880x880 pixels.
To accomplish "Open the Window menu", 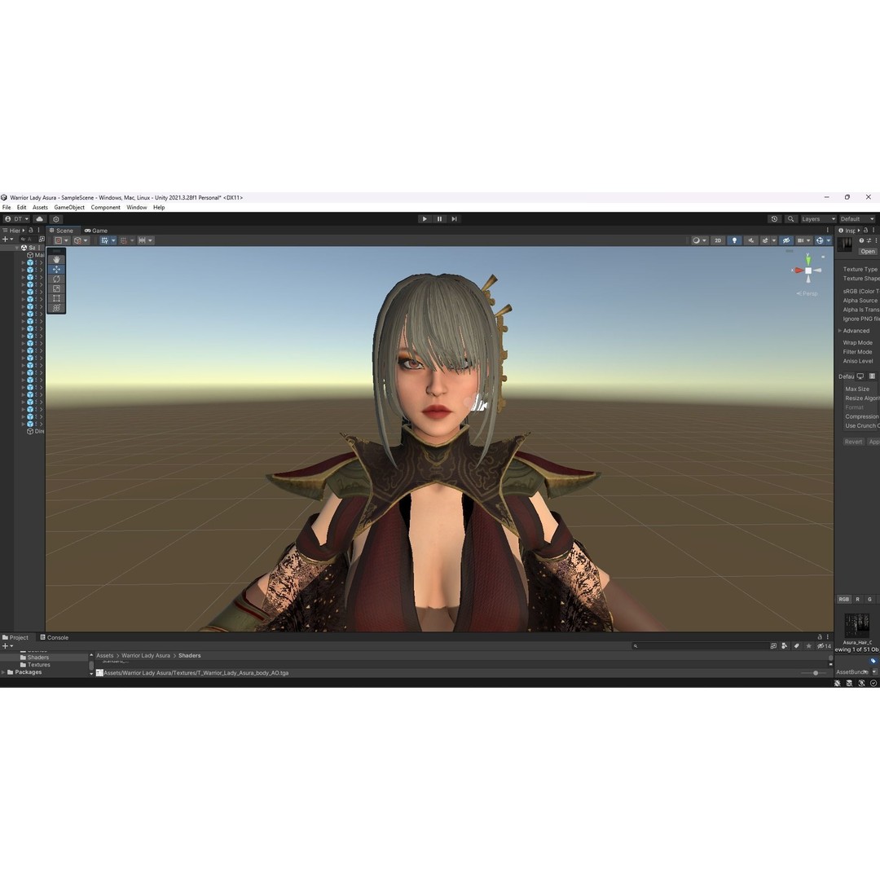I will 136,207.
